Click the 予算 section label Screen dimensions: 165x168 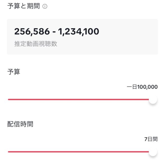click(14, 72)
